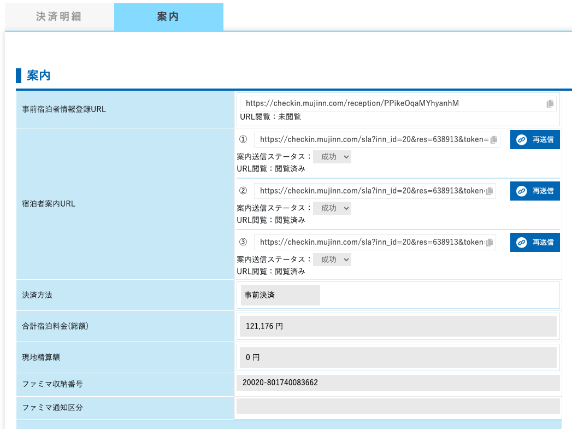Click the empty ファミマ通知区分 field
This screenshot has width=572, height=429.
point(398,407)
